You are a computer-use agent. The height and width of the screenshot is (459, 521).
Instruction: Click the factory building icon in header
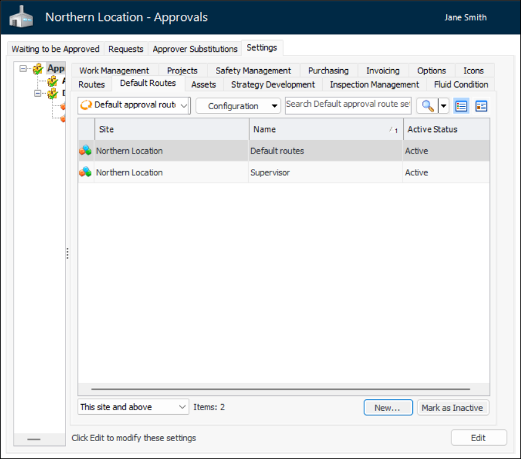click(x=21, y=17)
